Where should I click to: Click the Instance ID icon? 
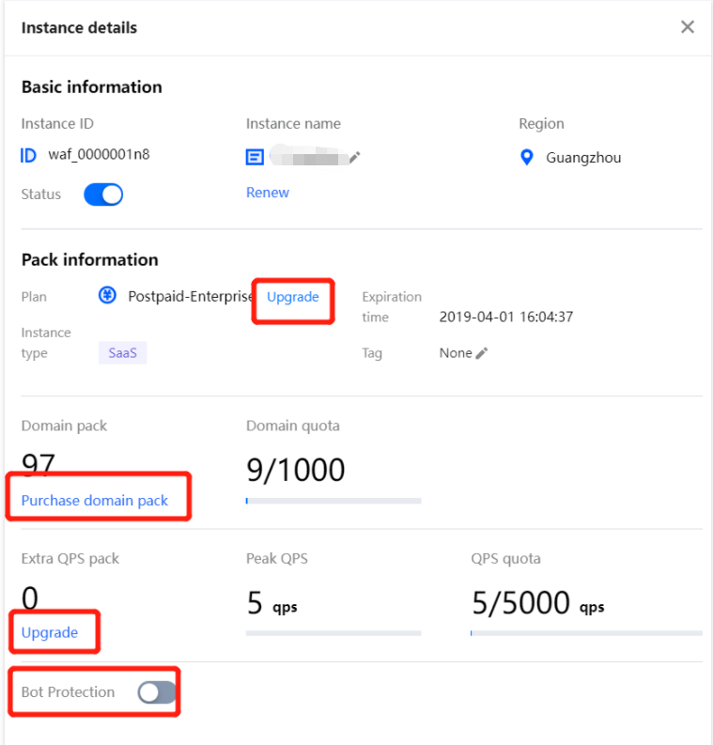(x=28, y=156)
